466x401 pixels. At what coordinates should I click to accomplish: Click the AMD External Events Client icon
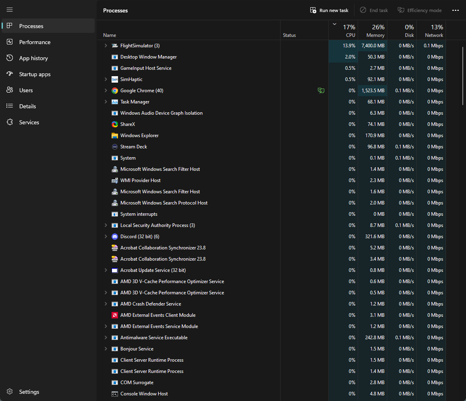pos(115,315)
